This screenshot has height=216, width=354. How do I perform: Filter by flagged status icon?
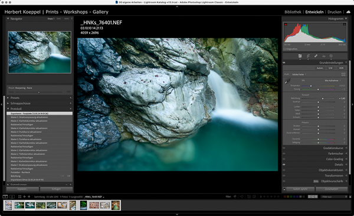[235, 197]
